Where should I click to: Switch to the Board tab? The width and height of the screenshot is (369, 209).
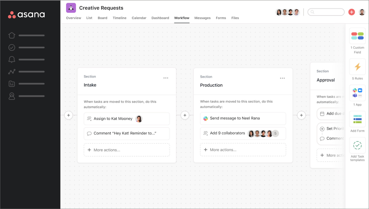coord(102,18)
